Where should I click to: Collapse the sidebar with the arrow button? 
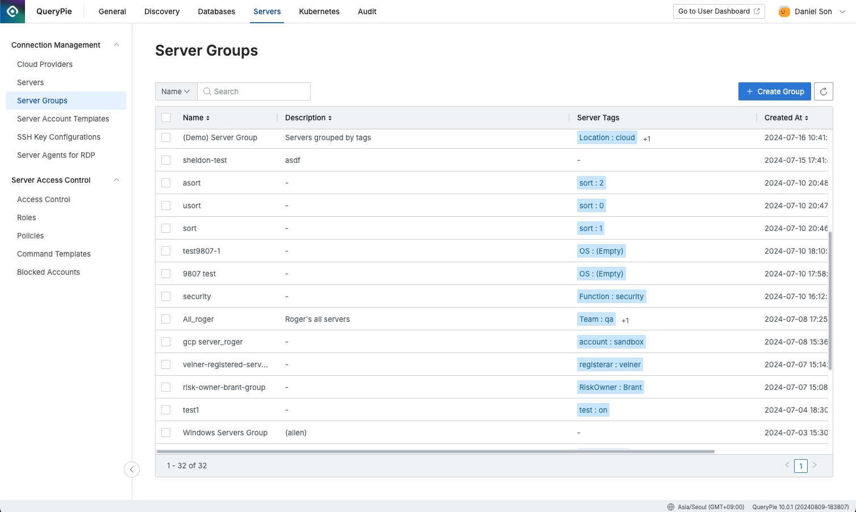pos(132,469)
